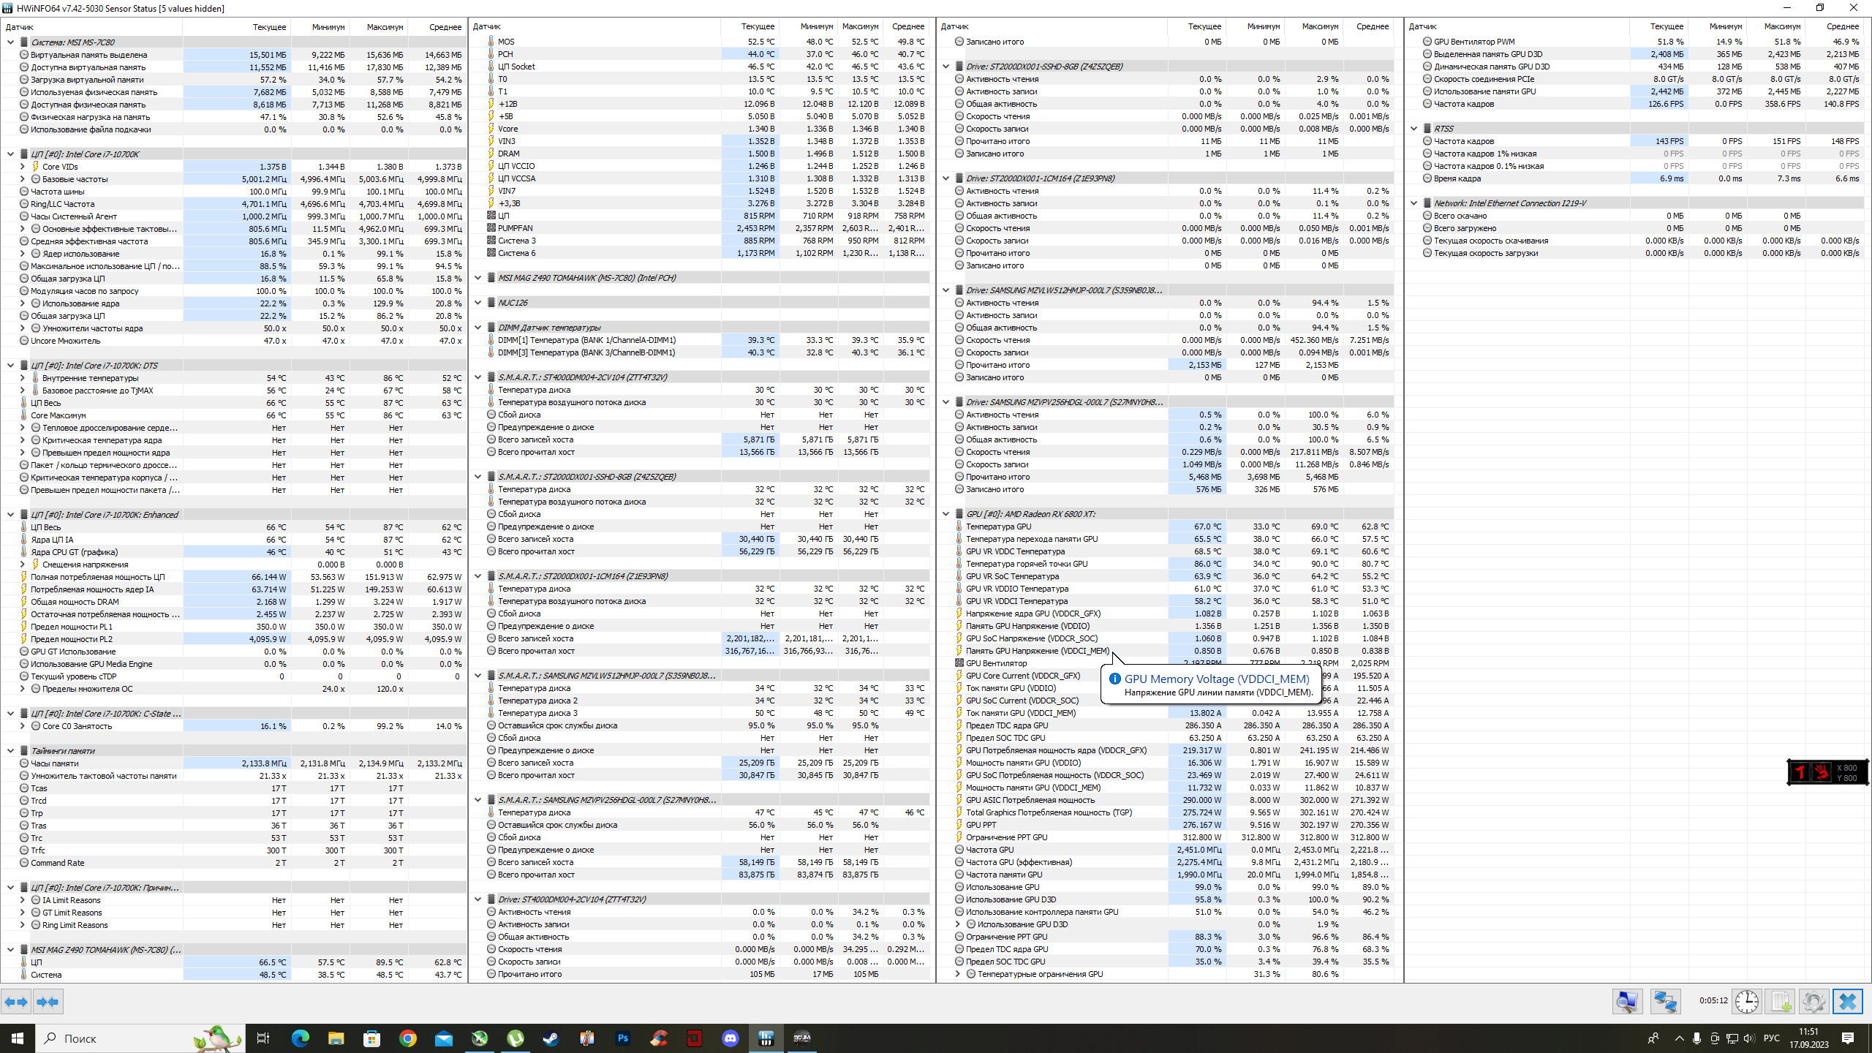
Task: Expand the Температурные ограничения GPU row
Action: pyautogui.click(x=958, y=974)
